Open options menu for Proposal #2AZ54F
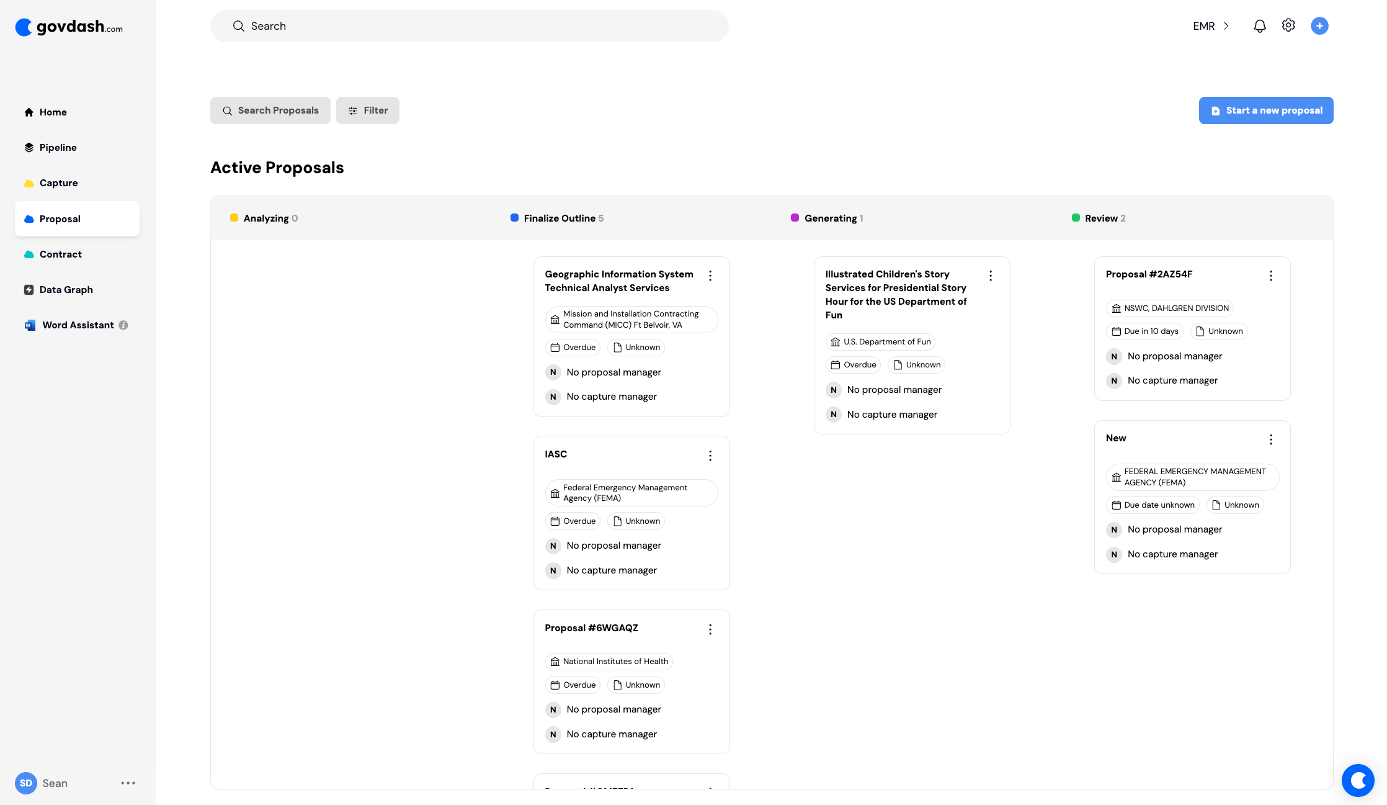This screenshot has height=805, width=1387. click(1270, 275)
